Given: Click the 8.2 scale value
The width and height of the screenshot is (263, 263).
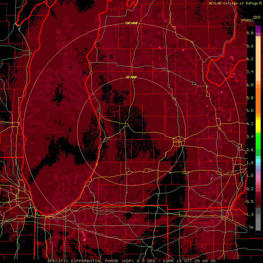Looking at the screenshot, I should 250,59.
